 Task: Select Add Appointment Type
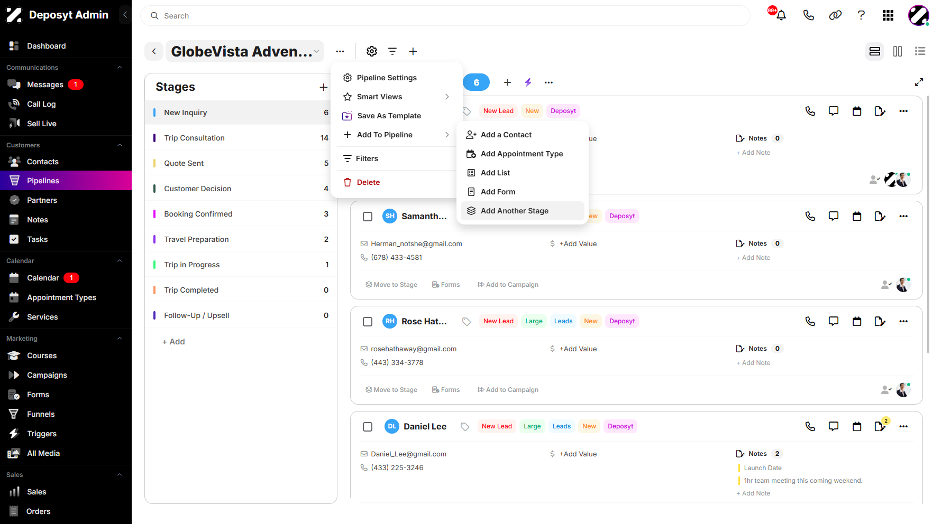click(523, 154)
